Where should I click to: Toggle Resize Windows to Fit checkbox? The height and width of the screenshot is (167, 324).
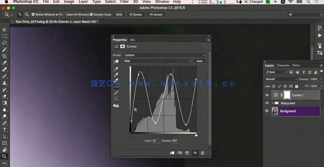(33, 15)
